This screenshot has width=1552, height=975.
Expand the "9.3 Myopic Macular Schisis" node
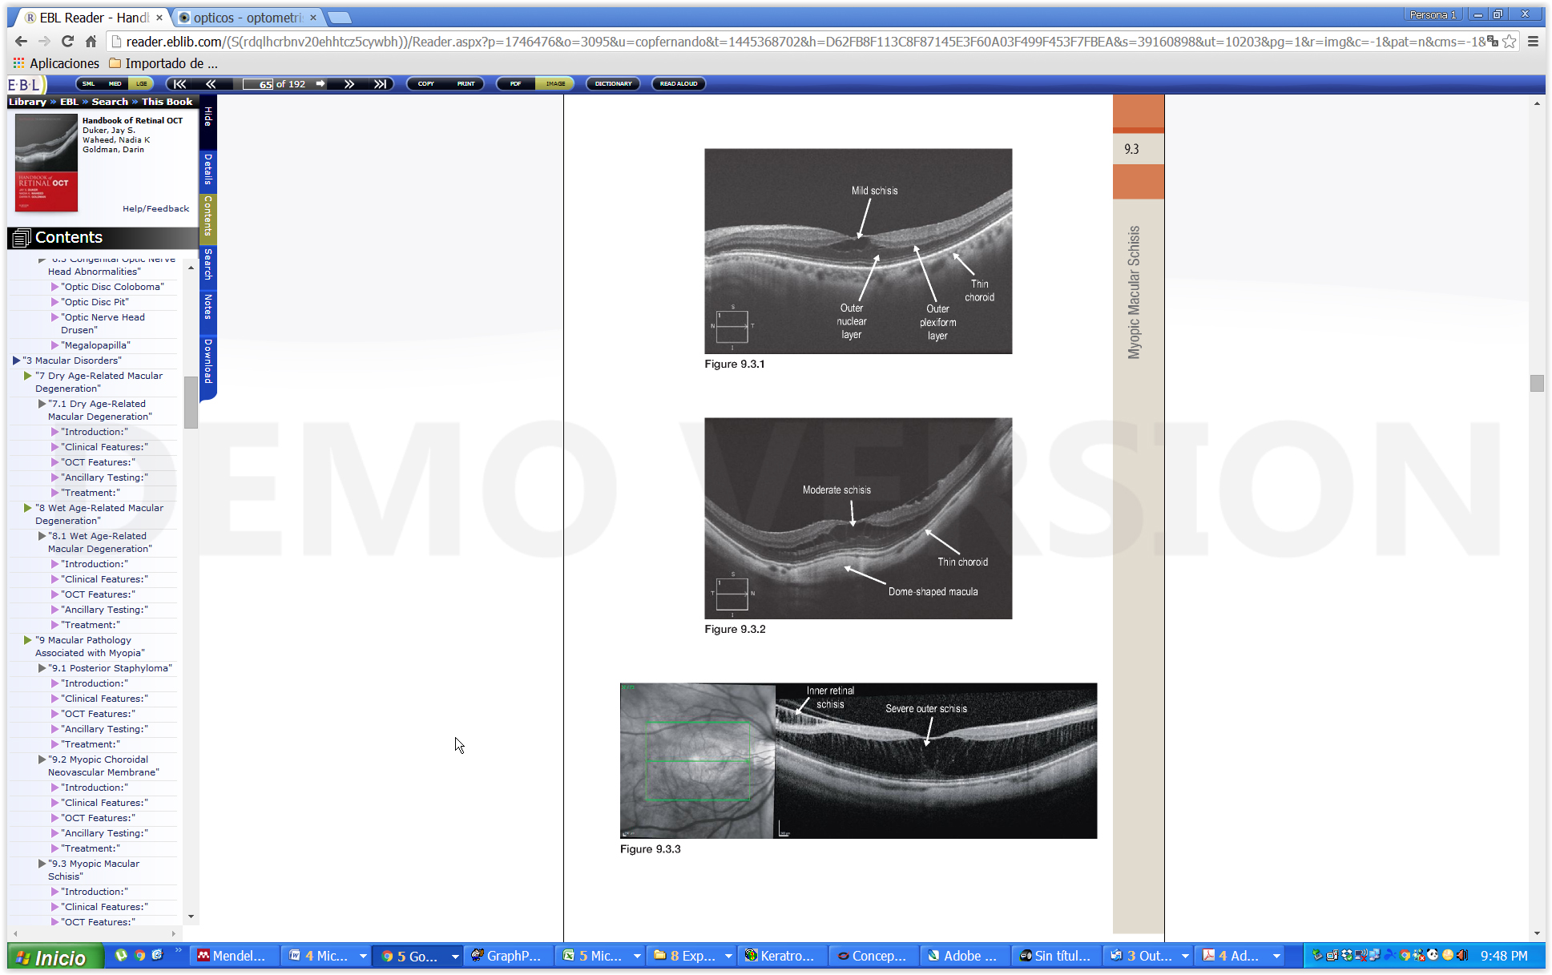(x=42, y=864)
